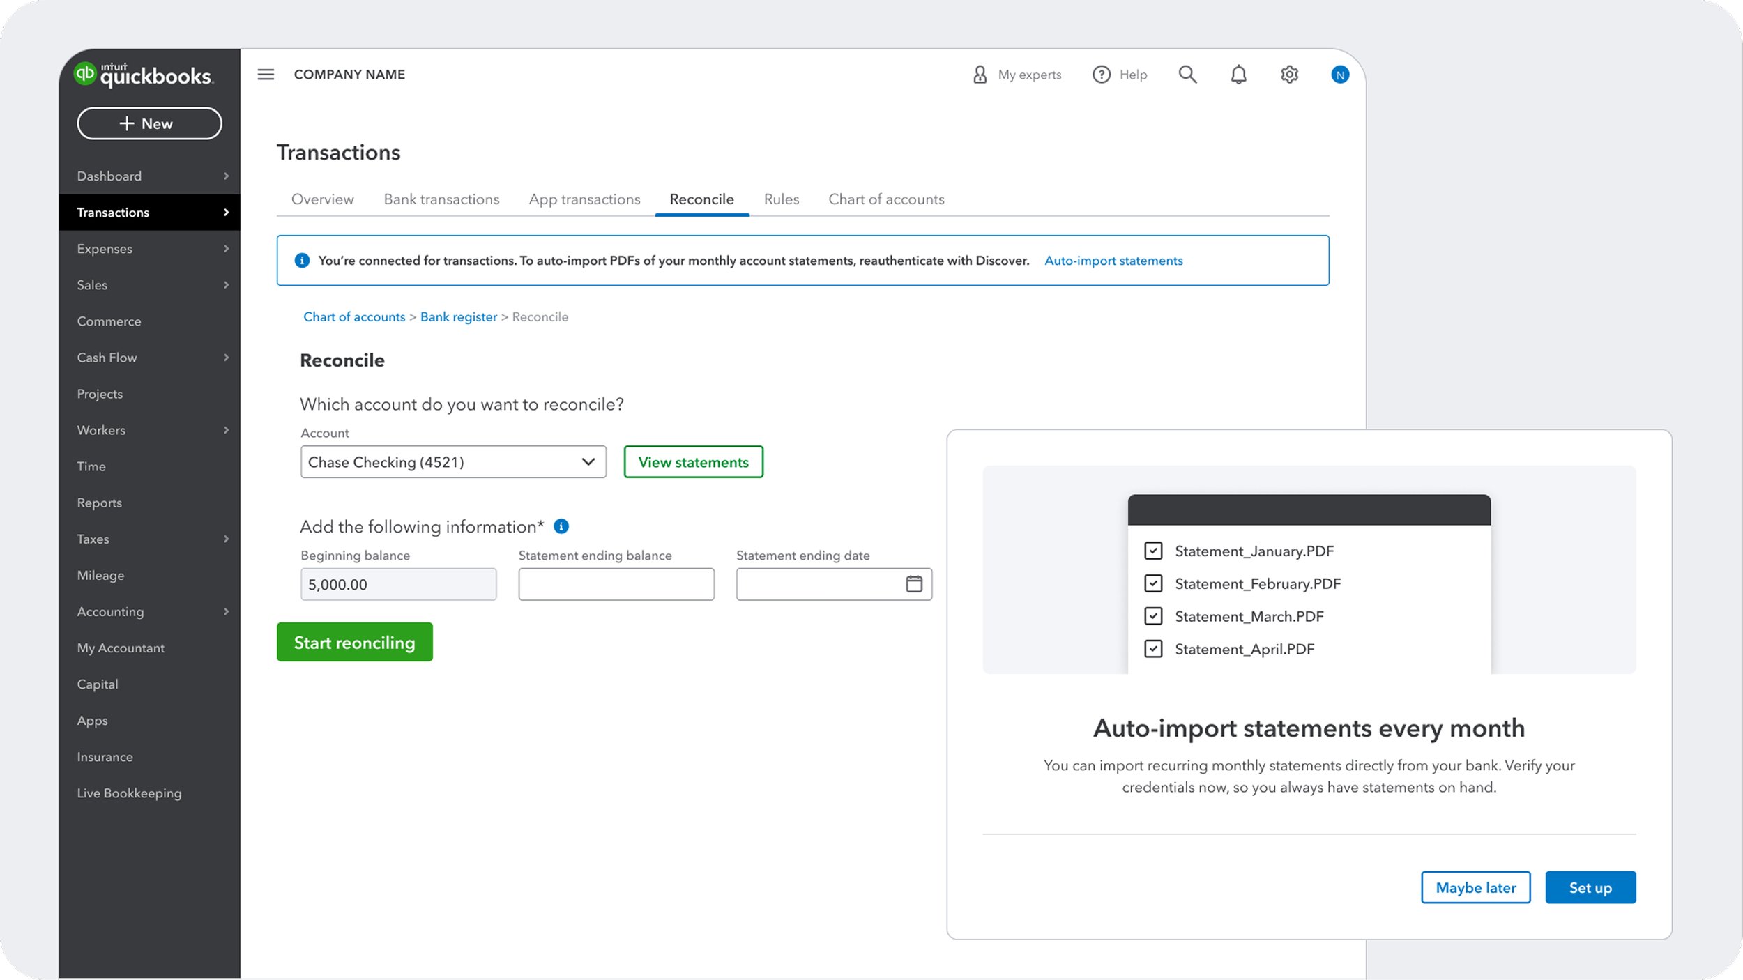The image size is (1743, 980).
Task: Open the Chart of accounts tab
Action: tap(886, 199)
